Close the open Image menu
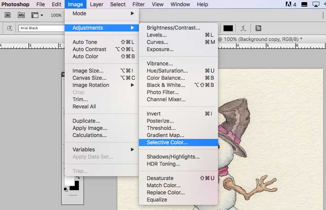 (x=75, y=4)
